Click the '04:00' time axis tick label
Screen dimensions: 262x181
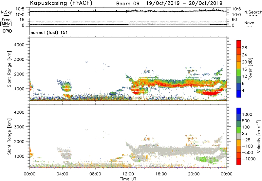(x=63, y=174)
